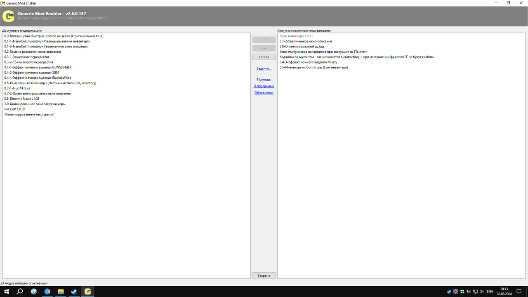Select 0.2-Замена расцветки окна описания

(33, 52)
